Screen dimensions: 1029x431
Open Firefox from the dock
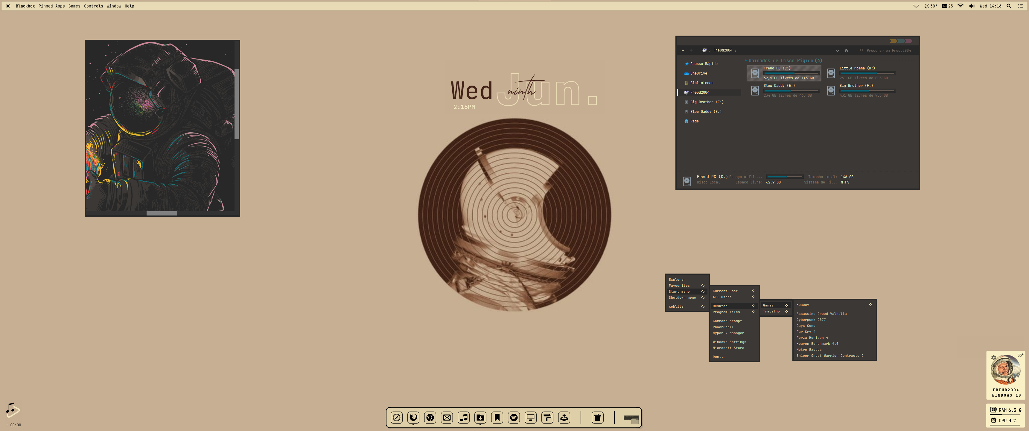click(x=413, y=418)
